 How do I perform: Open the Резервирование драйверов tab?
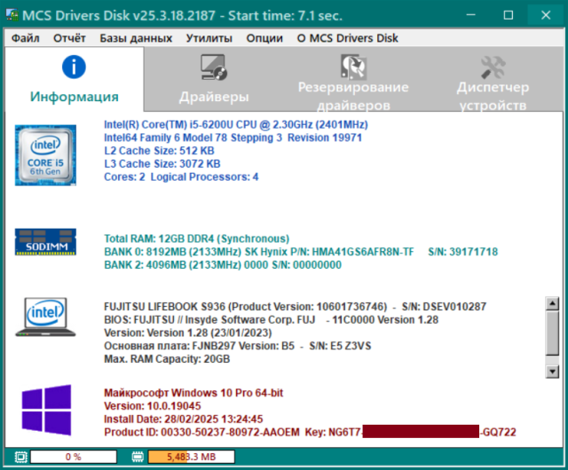(353, 80)
